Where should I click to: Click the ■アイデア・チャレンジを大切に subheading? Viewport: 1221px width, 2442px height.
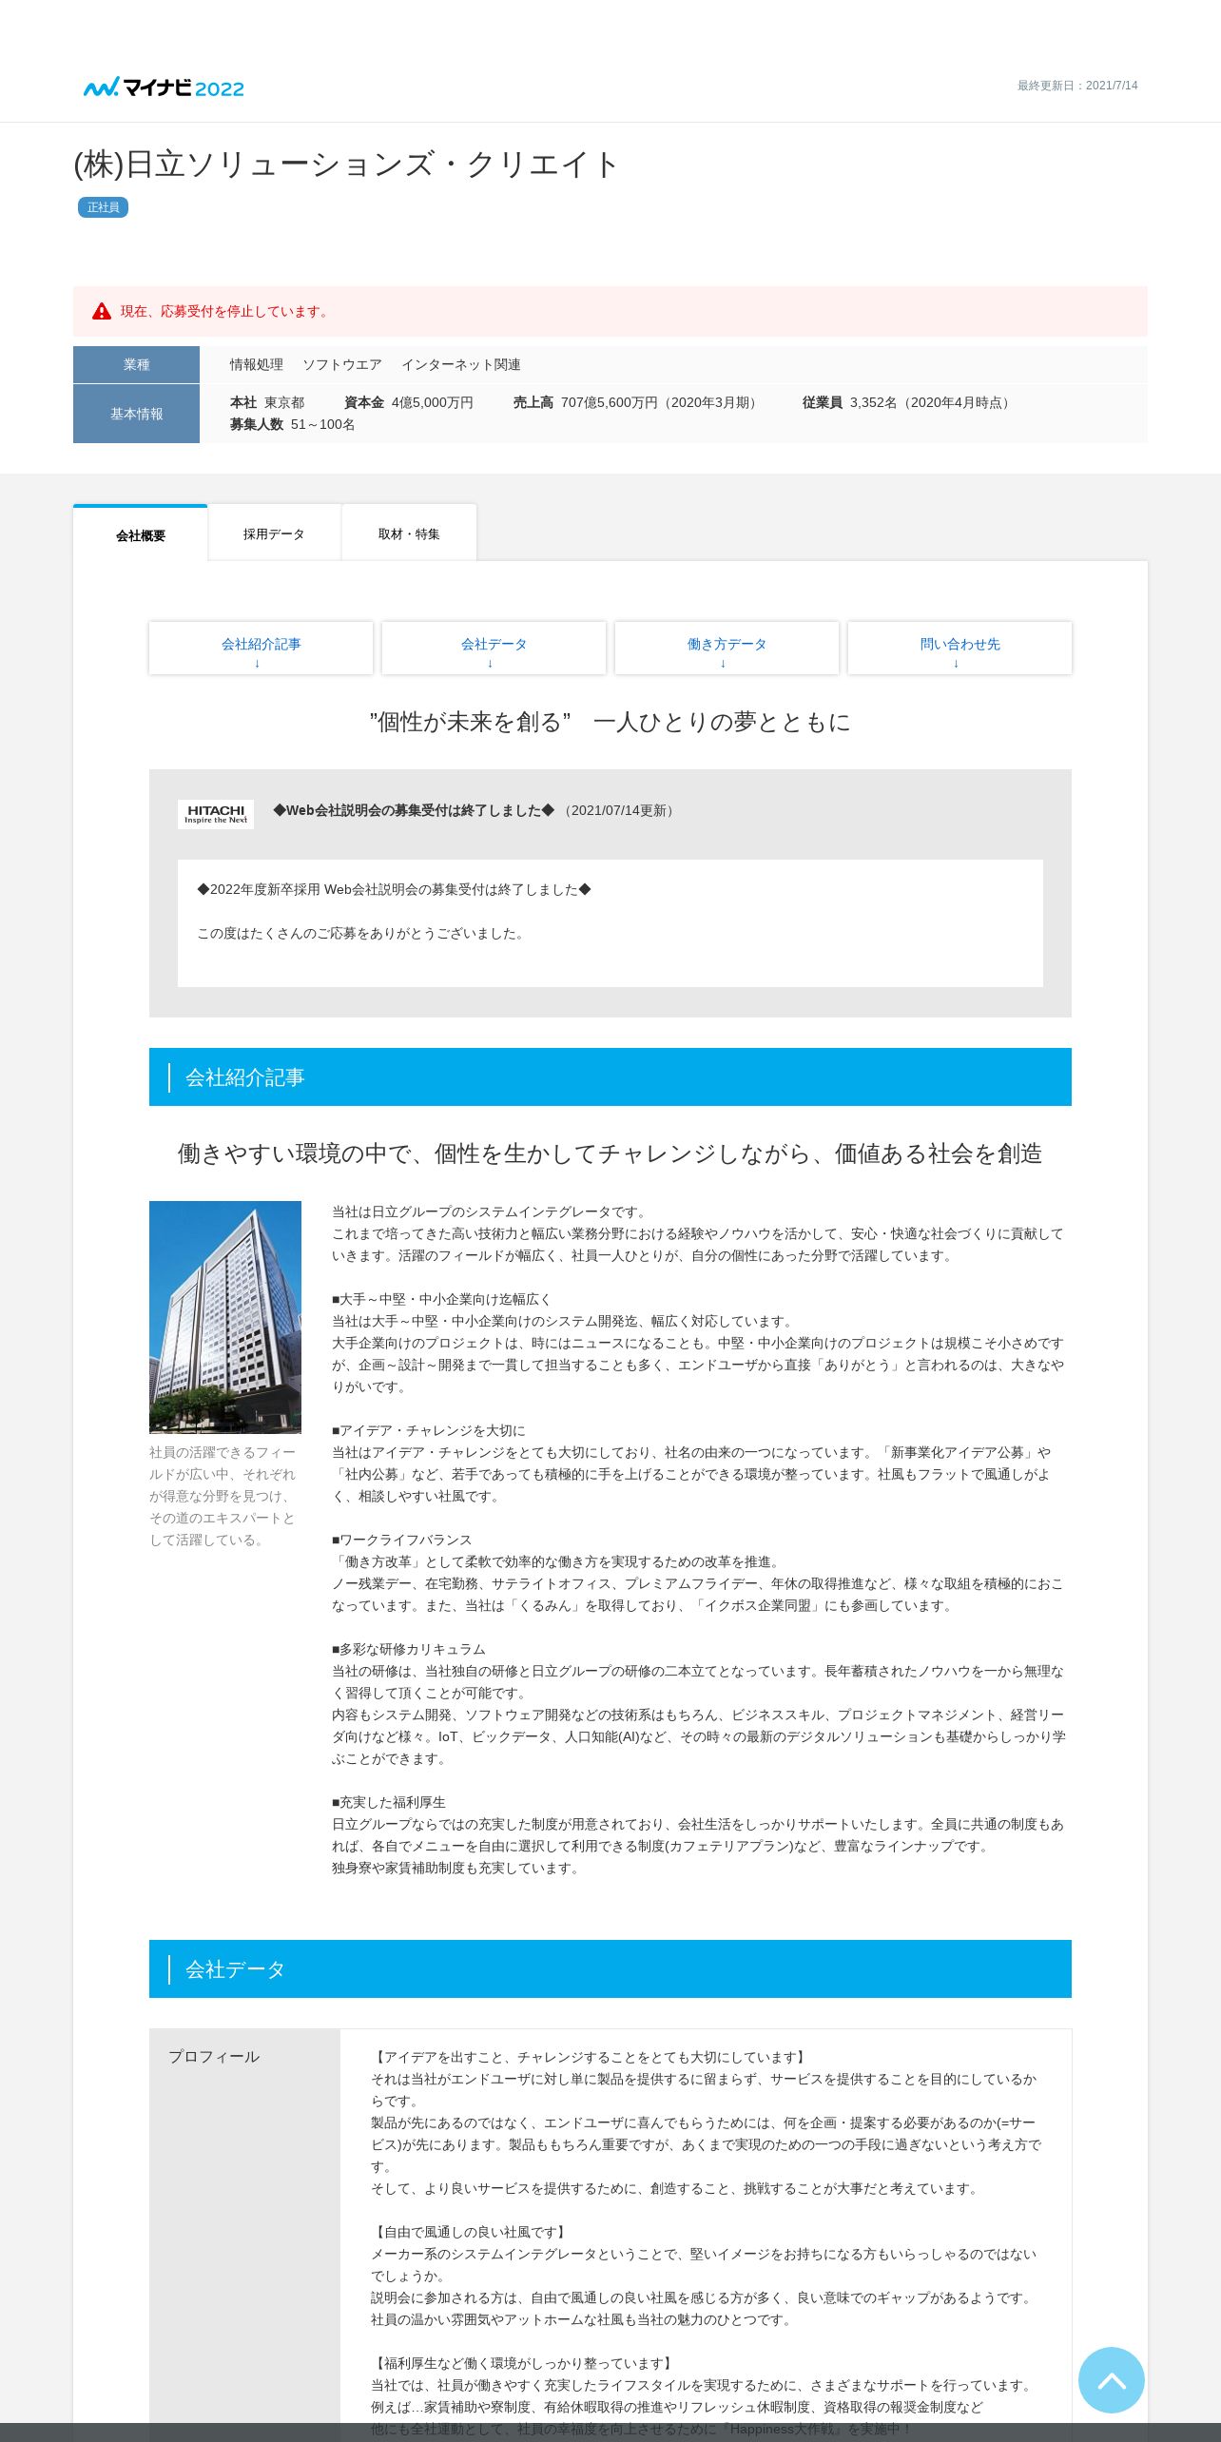pos(429,1430)
